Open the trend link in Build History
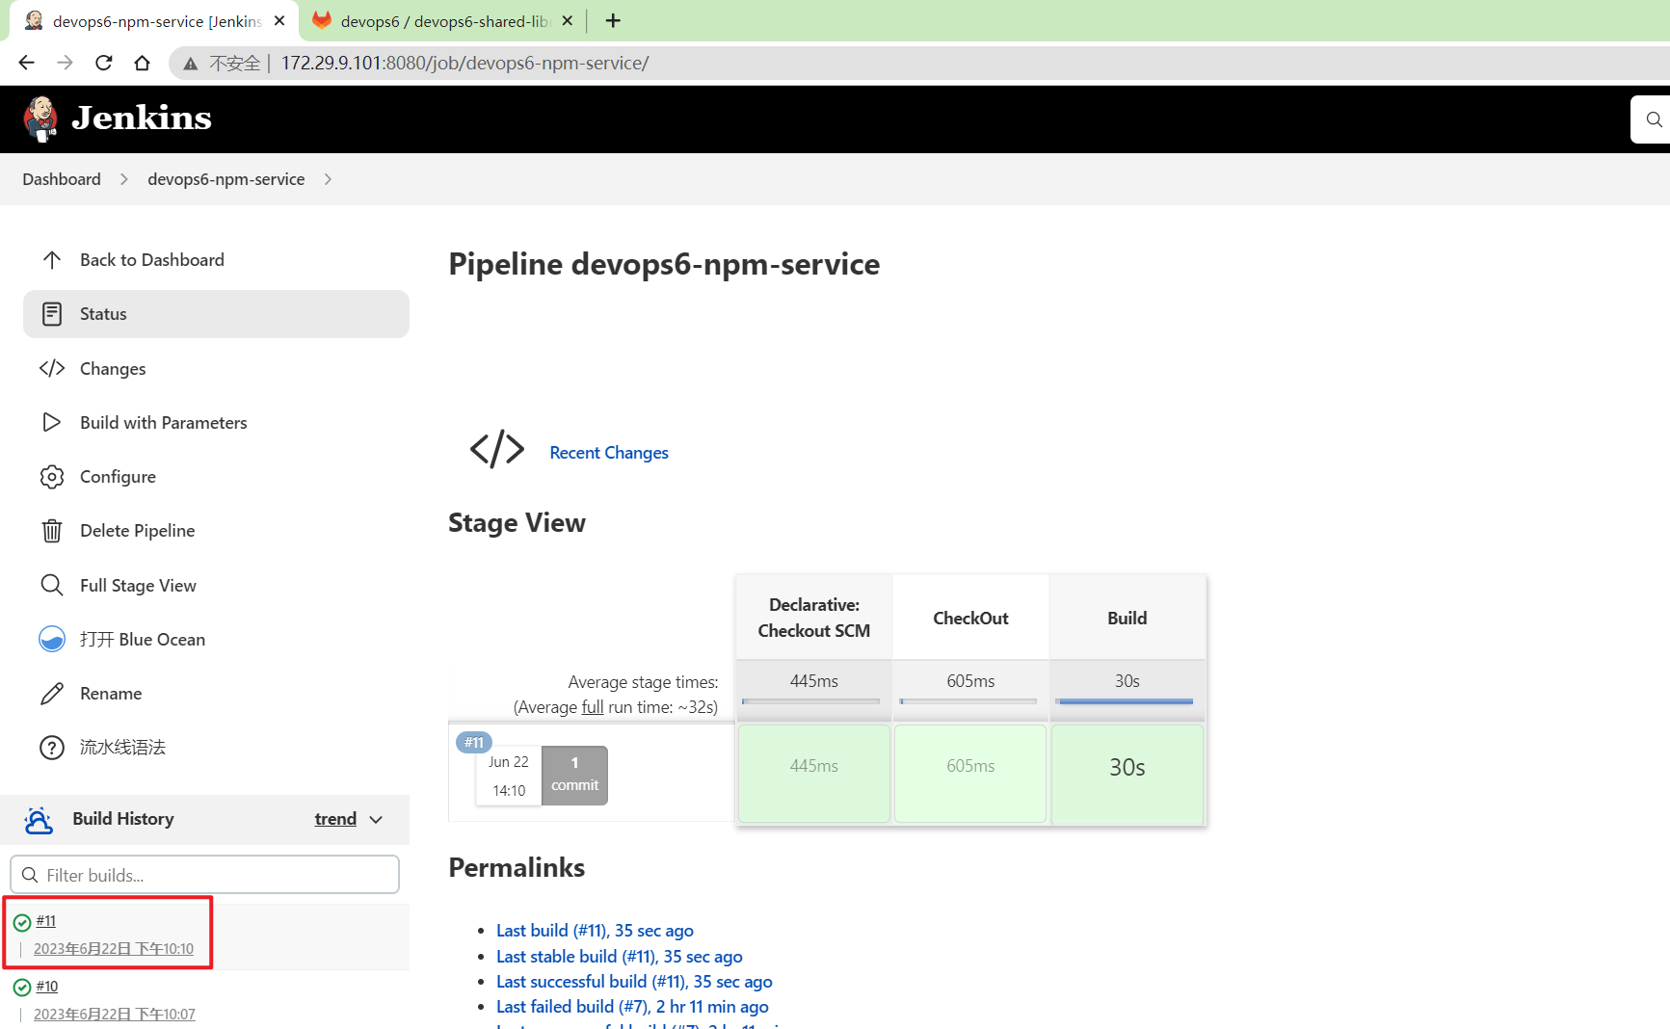This screenshot has width=1670, height=1029. (335, 819)
